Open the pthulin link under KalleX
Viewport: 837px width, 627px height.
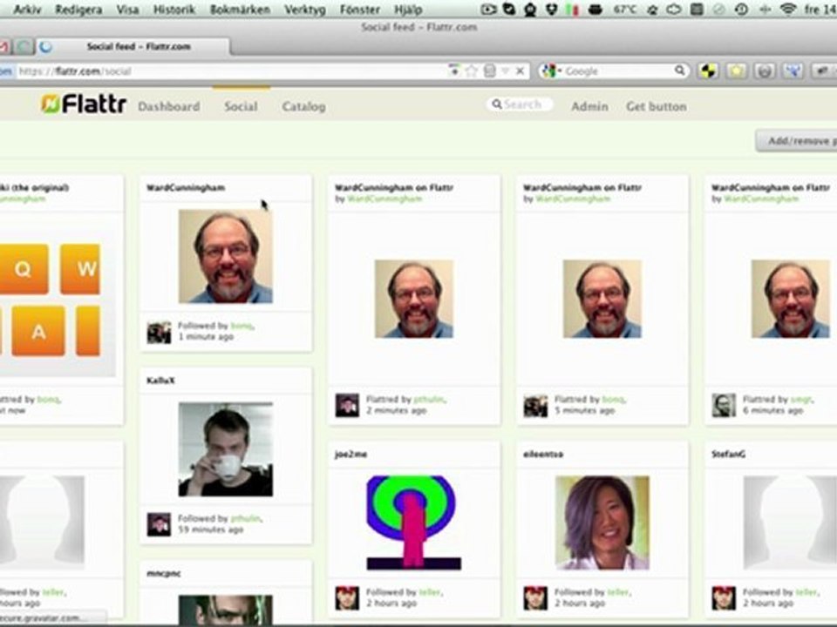246,518
